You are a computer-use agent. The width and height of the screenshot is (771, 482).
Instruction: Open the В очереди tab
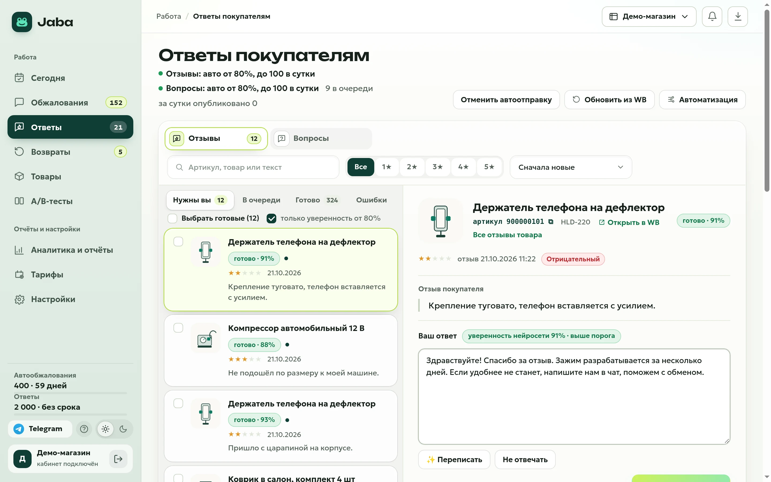pos(261,200)
